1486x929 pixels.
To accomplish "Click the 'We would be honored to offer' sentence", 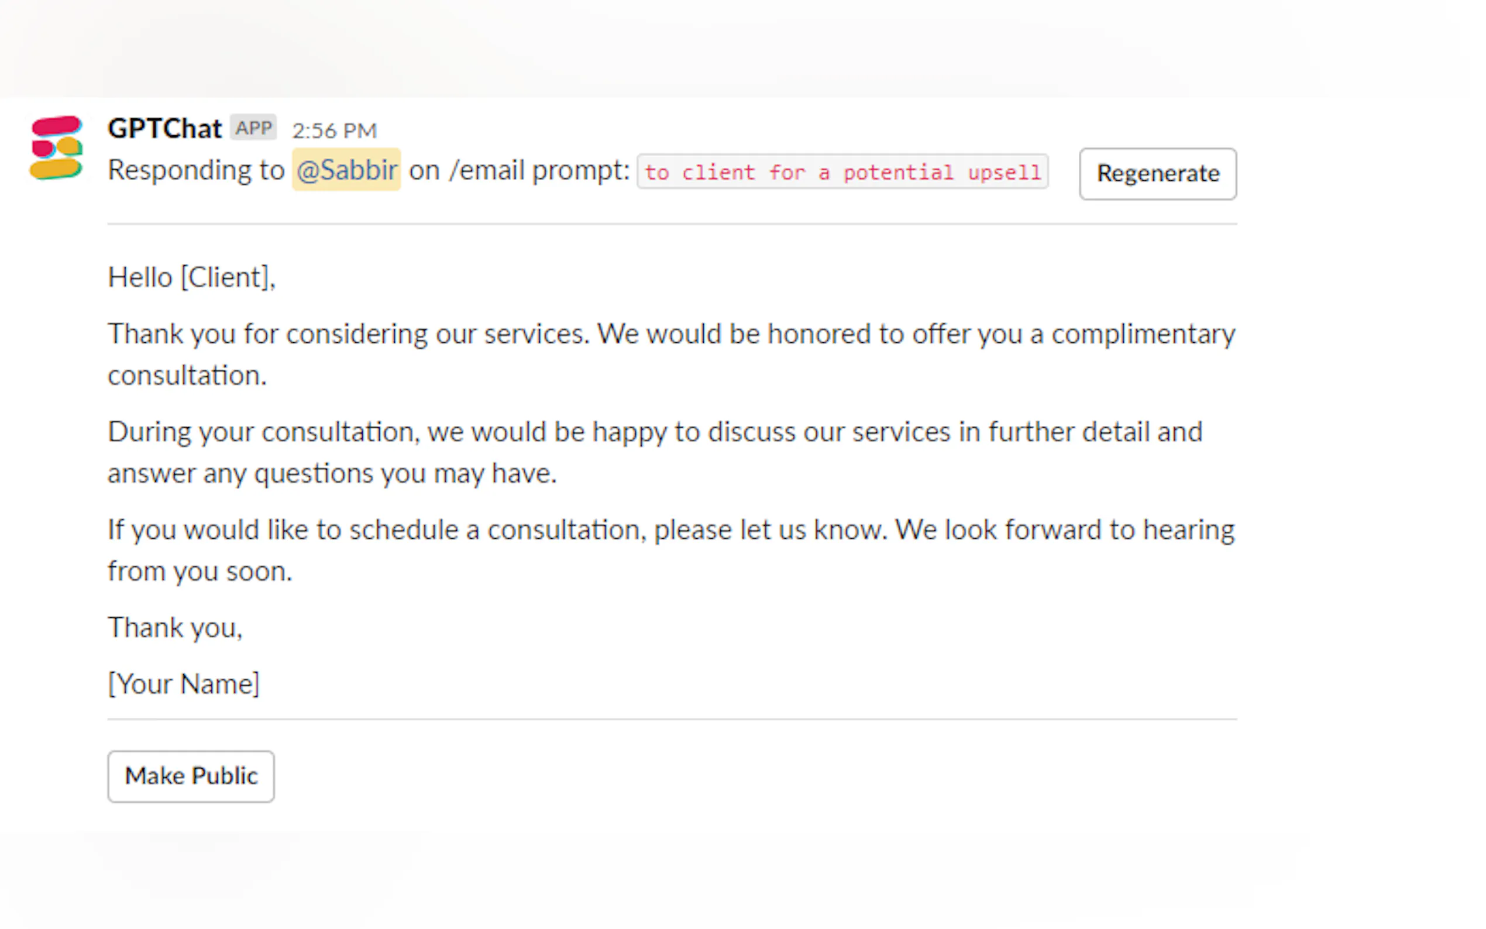I will (916, 334).
